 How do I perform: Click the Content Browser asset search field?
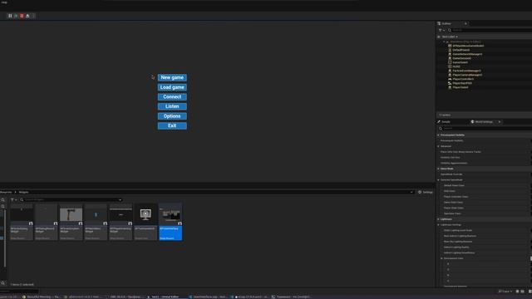click(71, 200)
